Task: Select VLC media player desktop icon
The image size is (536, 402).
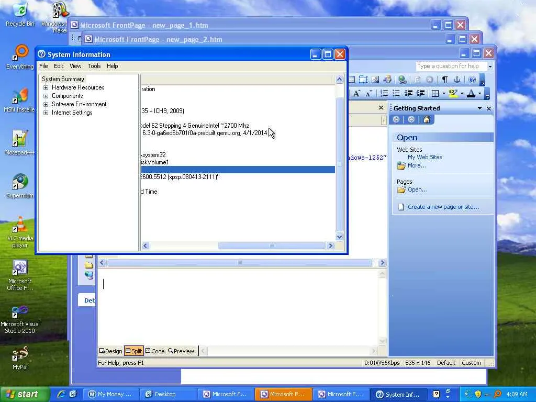Action: [20, 232]
